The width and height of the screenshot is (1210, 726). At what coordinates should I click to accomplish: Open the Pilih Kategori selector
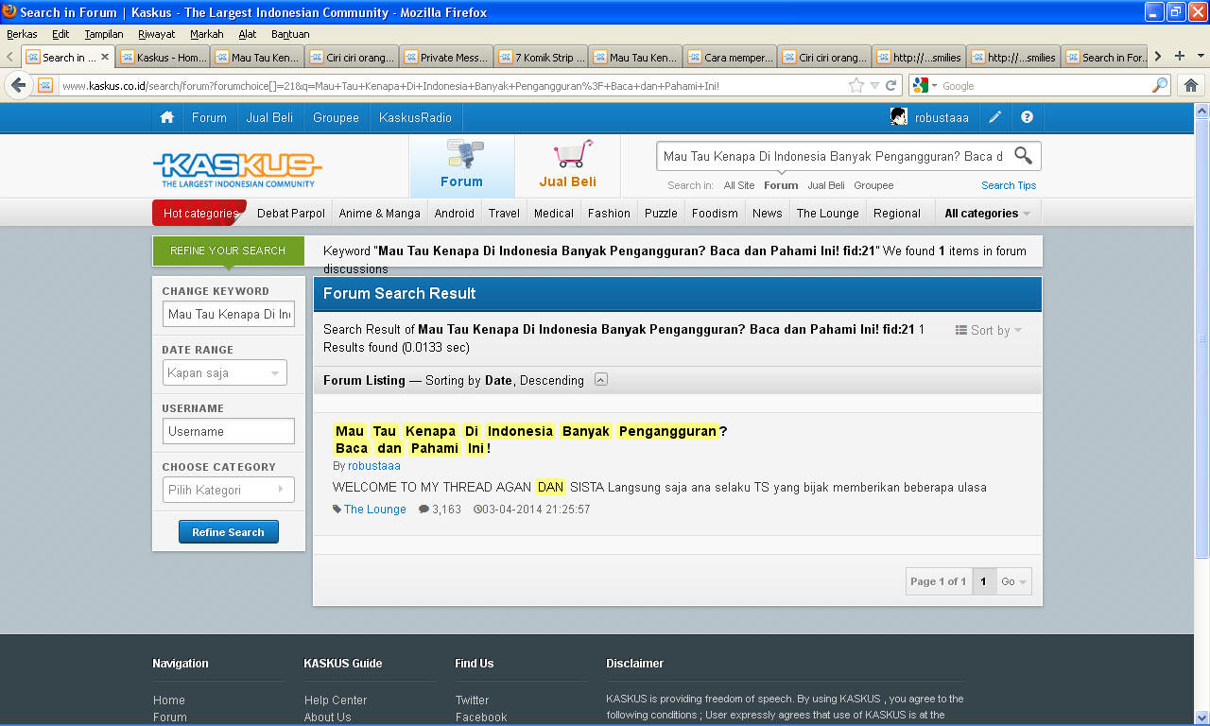pos(228,490)
